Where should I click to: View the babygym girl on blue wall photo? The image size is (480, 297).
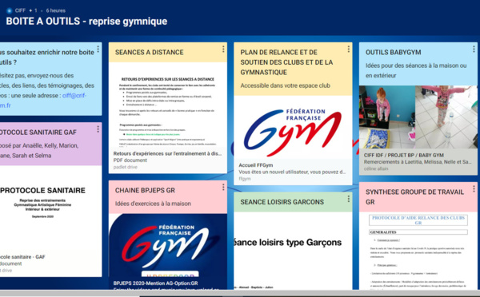[x=387, y=117]
